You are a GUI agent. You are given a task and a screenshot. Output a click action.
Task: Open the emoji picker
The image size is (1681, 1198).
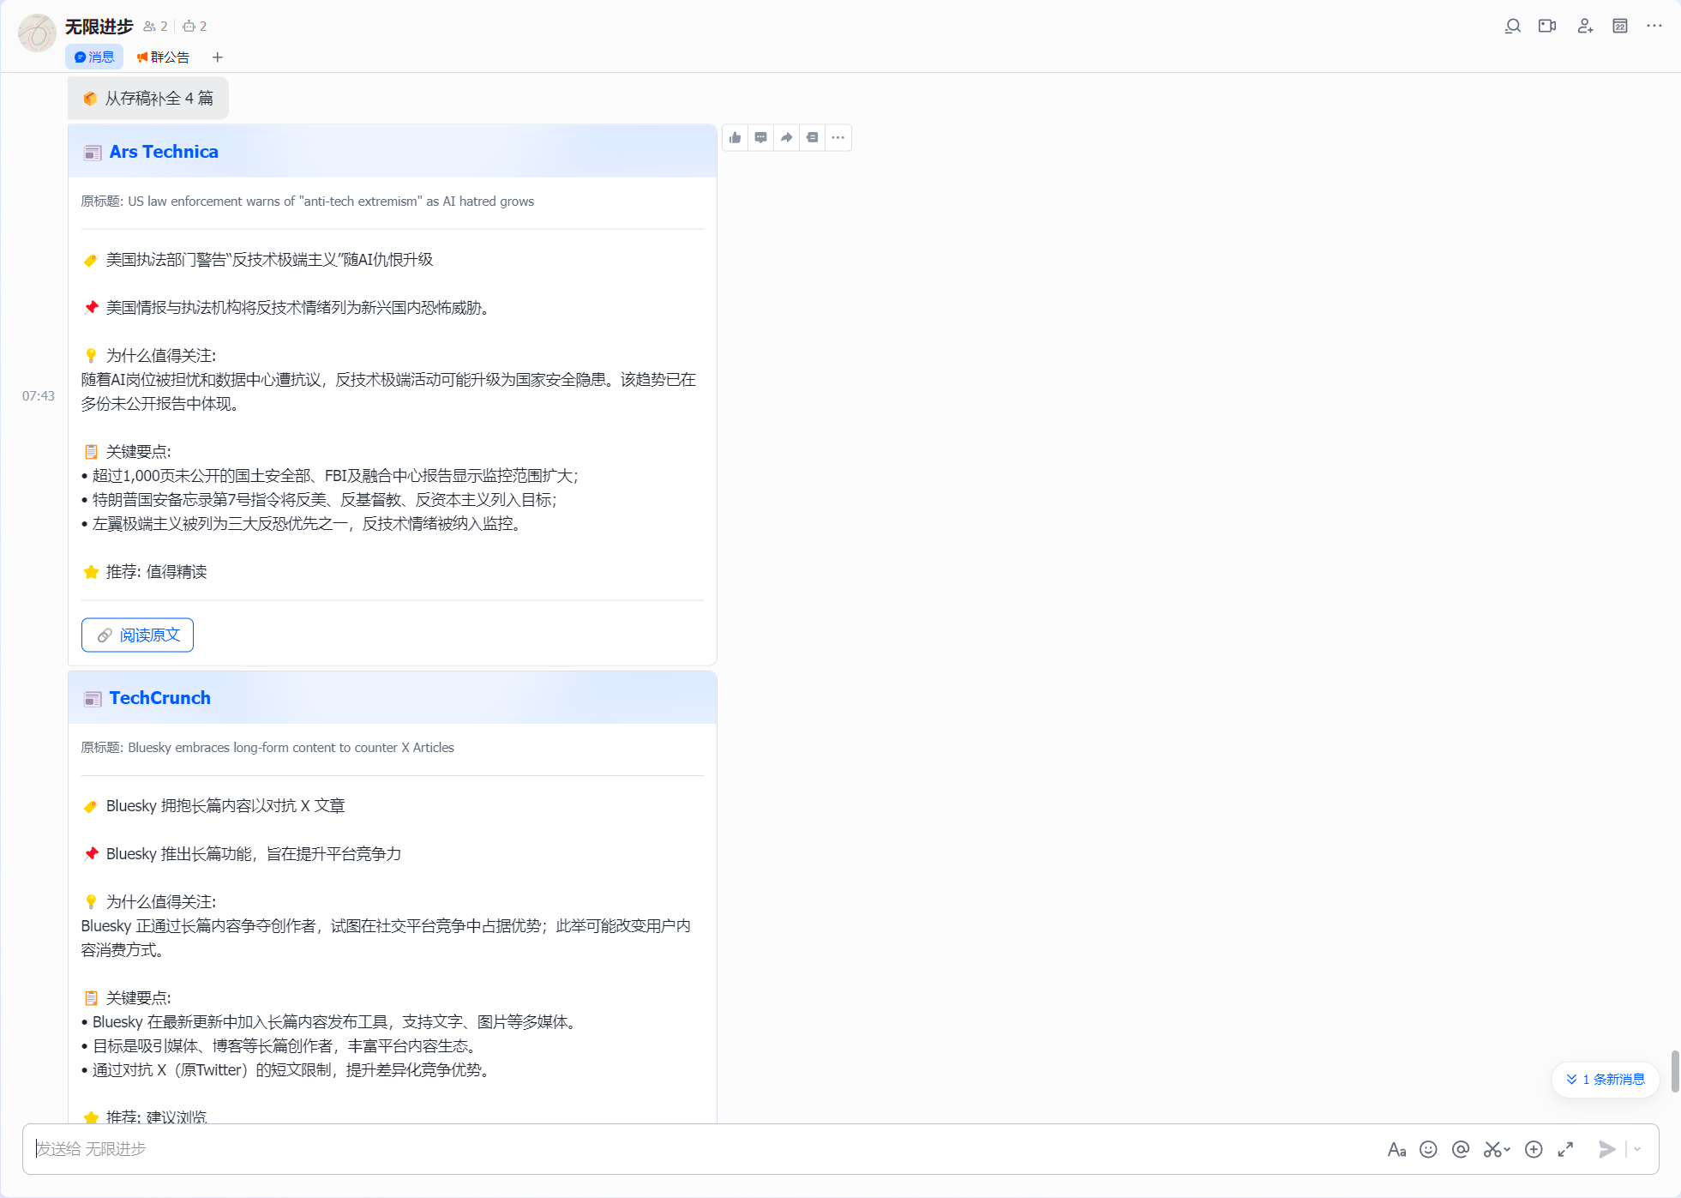1428,1149
